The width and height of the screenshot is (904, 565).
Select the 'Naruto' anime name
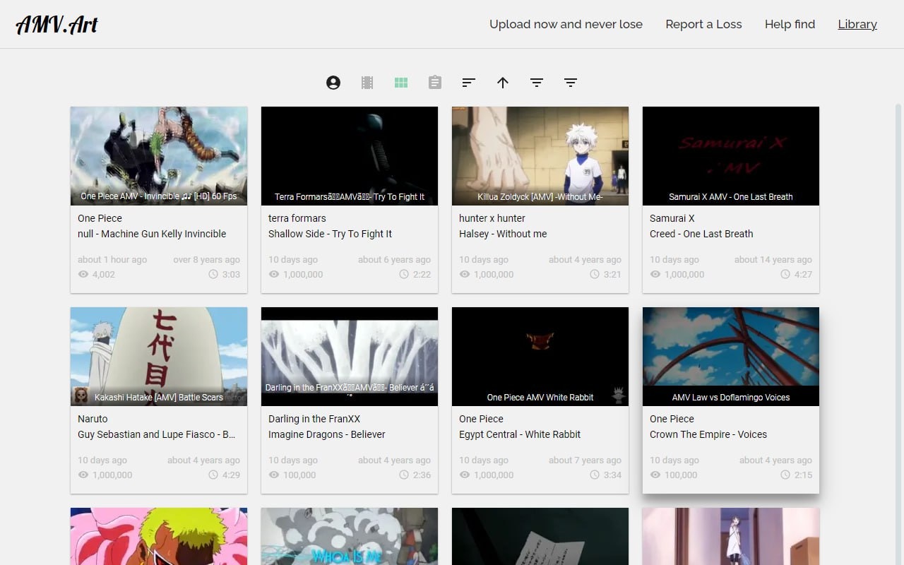(93, 419)
